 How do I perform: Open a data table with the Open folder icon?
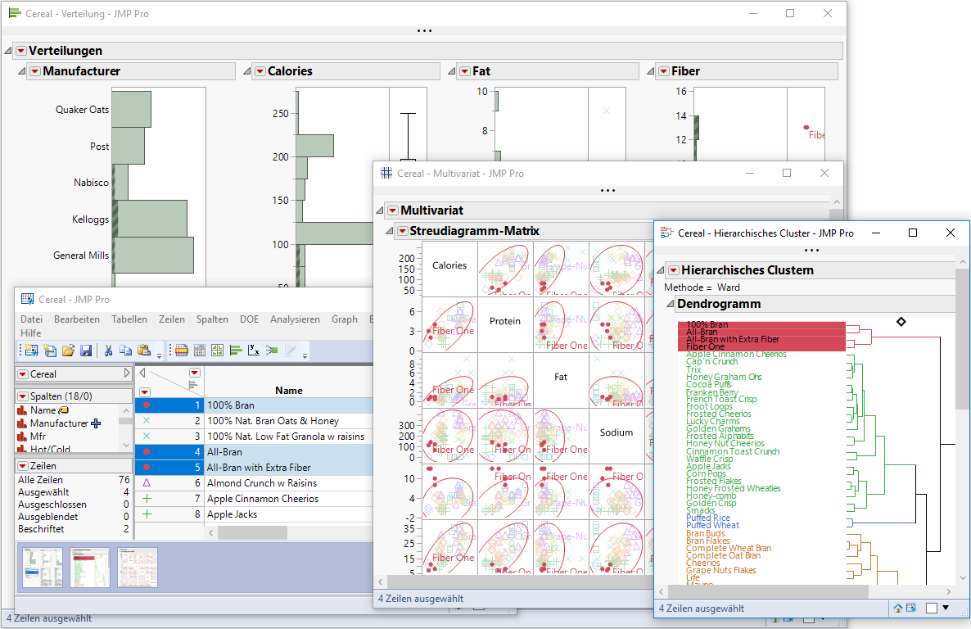coord(69,351)
